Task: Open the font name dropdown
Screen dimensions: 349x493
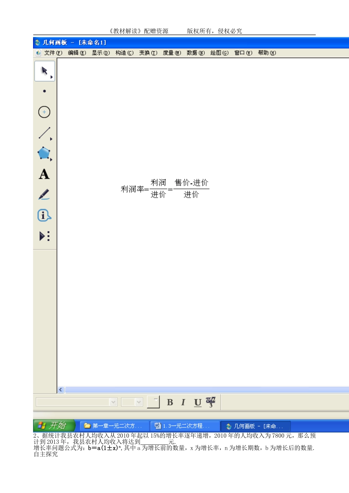Action: [x=113, y=402]
